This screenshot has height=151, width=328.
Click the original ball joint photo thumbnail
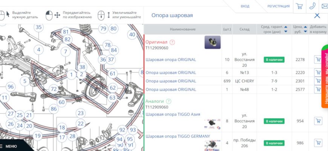point(213,42)
